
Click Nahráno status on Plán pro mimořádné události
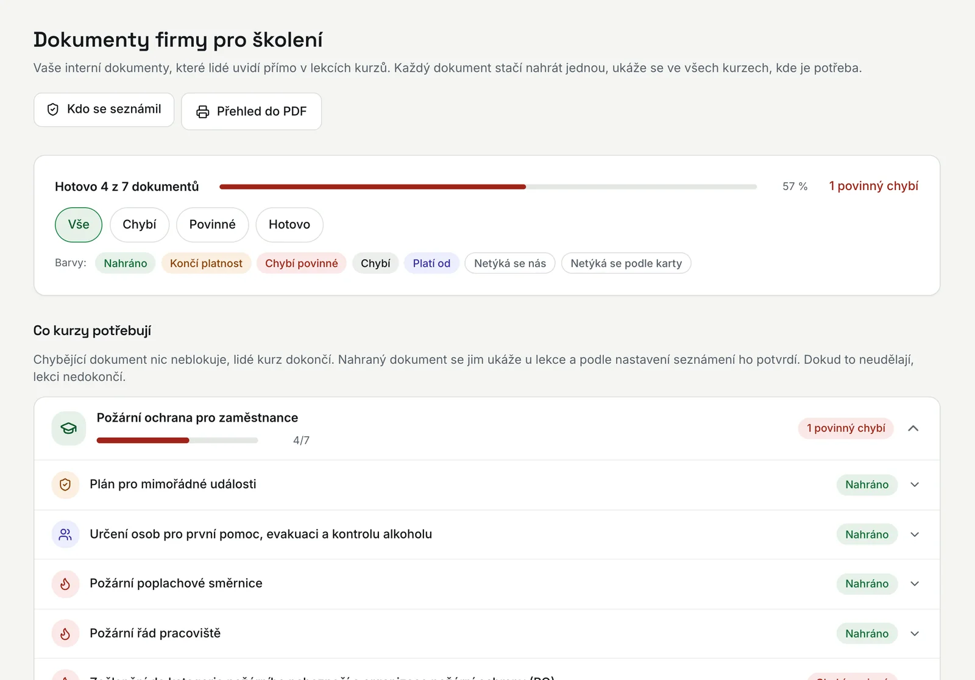click(867, 485)
